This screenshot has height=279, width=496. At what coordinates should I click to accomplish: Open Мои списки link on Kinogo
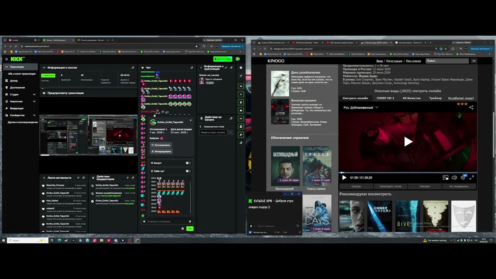tap(413, 61)
